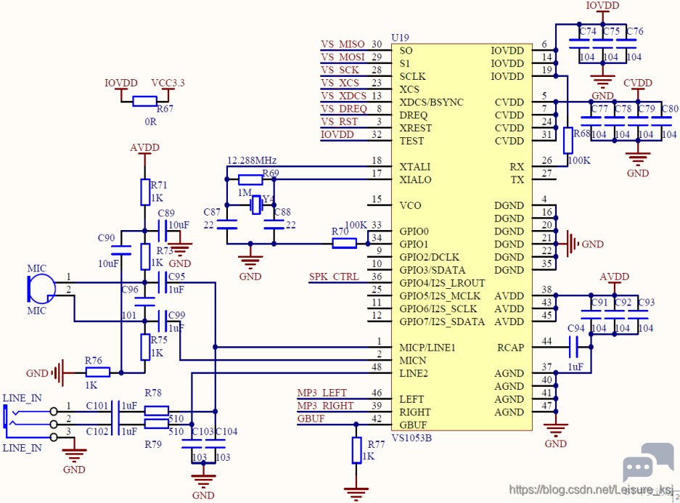
Task: Select ground symbol beside DGND pins
Action: click(x=573, y=244)
